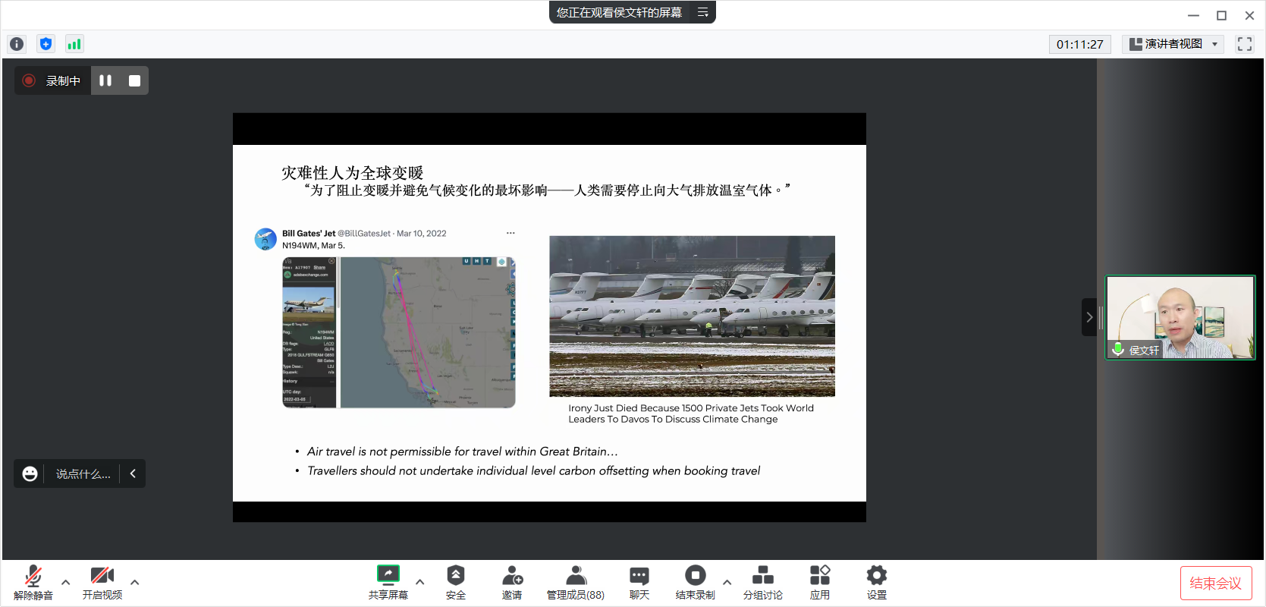This screenshot has height=607, width=1266.
Task: Open 分组讨论 breakout rooms
Action: coord(762,582)
